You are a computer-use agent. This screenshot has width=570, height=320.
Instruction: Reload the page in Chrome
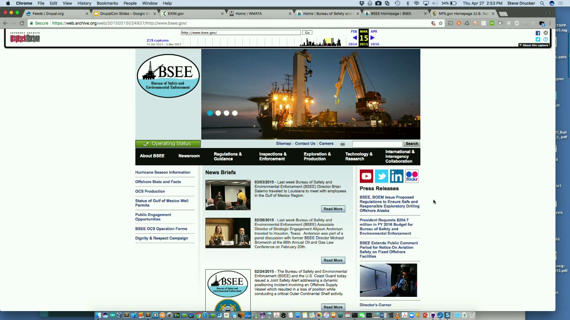coord(22,23)
